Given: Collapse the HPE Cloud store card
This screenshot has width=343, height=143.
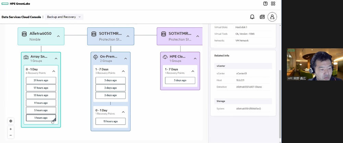Looking at the screenshot, I should tap(193, 59).
